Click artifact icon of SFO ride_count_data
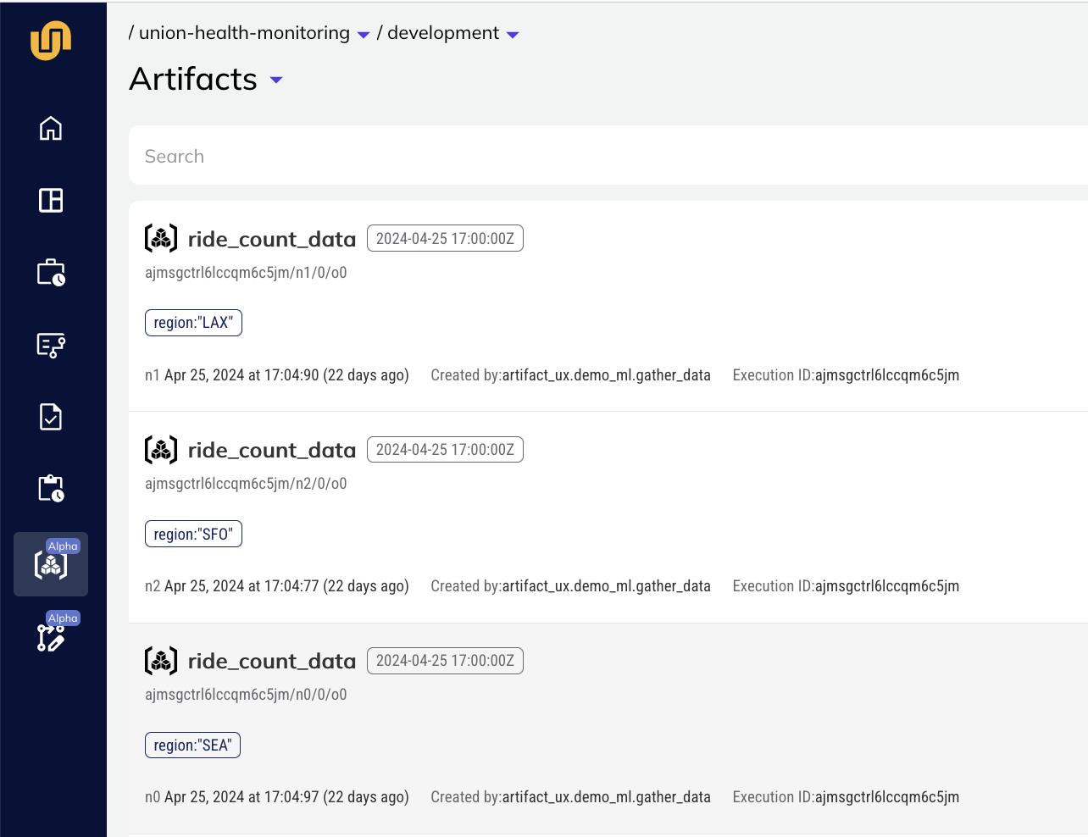Screen dimensions: 1088x837 pyautogui.click(x=161, y=449)
